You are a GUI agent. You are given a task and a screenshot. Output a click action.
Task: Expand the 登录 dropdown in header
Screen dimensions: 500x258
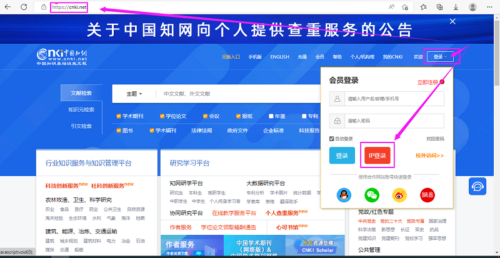(x=442, y=57)
